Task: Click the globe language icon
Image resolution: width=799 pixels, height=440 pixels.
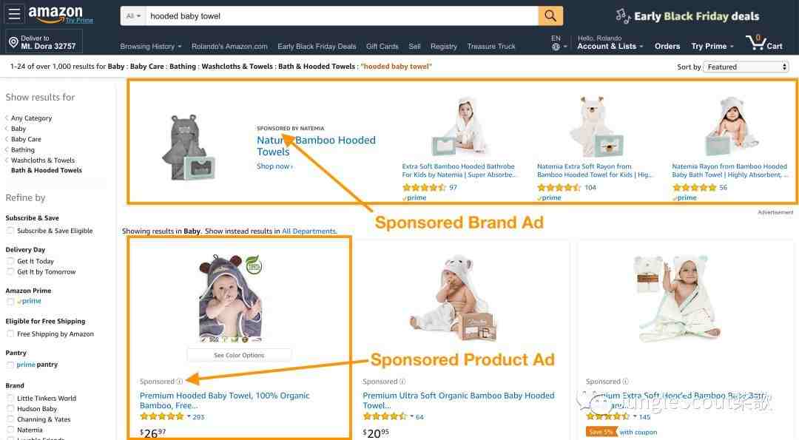Action: pyautogui.click(x=556, y=47)
